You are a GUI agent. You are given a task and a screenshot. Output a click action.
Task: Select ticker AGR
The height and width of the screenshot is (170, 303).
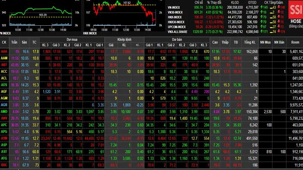[4, 105]
